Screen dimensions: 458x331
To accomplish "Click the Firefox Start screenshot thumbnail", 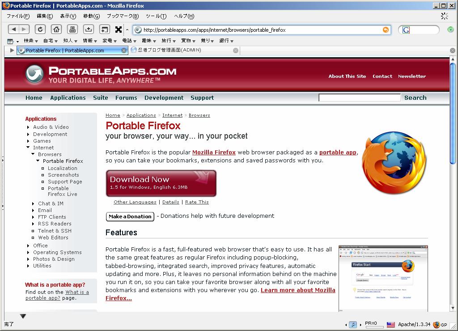I will click(383, 278).
